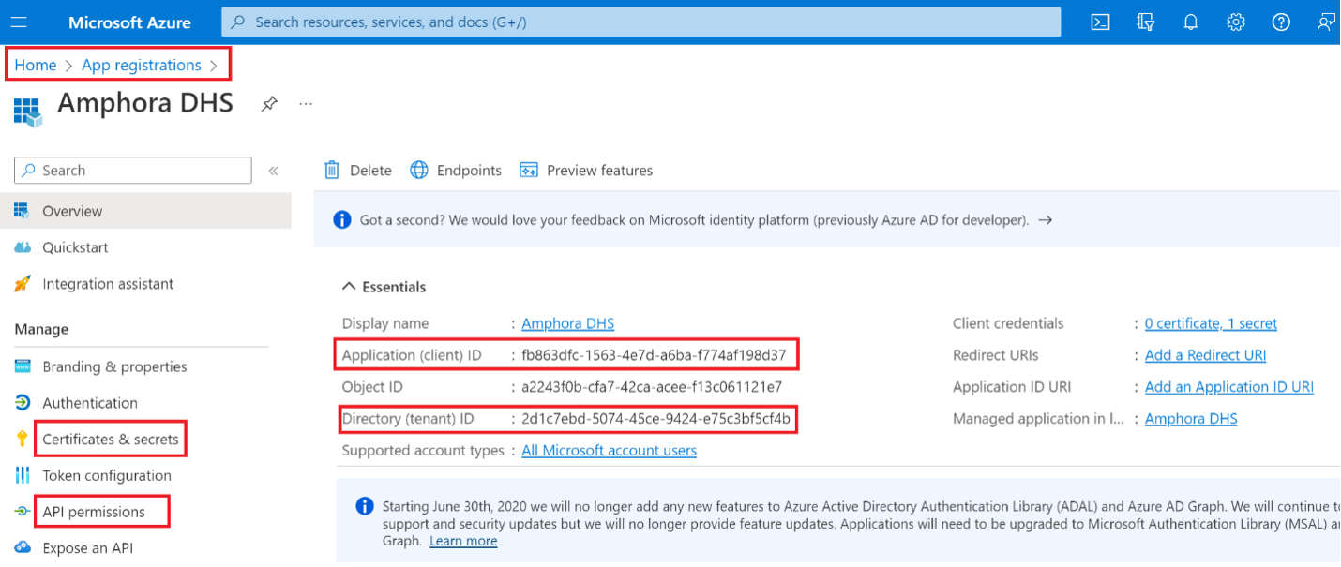Click the Branding & properties icon

pyautogui.click(x=23, y=366)
